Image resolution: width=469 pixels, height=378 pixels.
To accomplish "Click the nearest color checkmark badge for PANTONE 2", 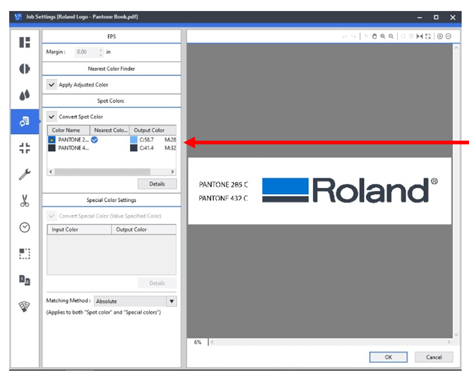I will pyautogui.click(x=94, y=140).
